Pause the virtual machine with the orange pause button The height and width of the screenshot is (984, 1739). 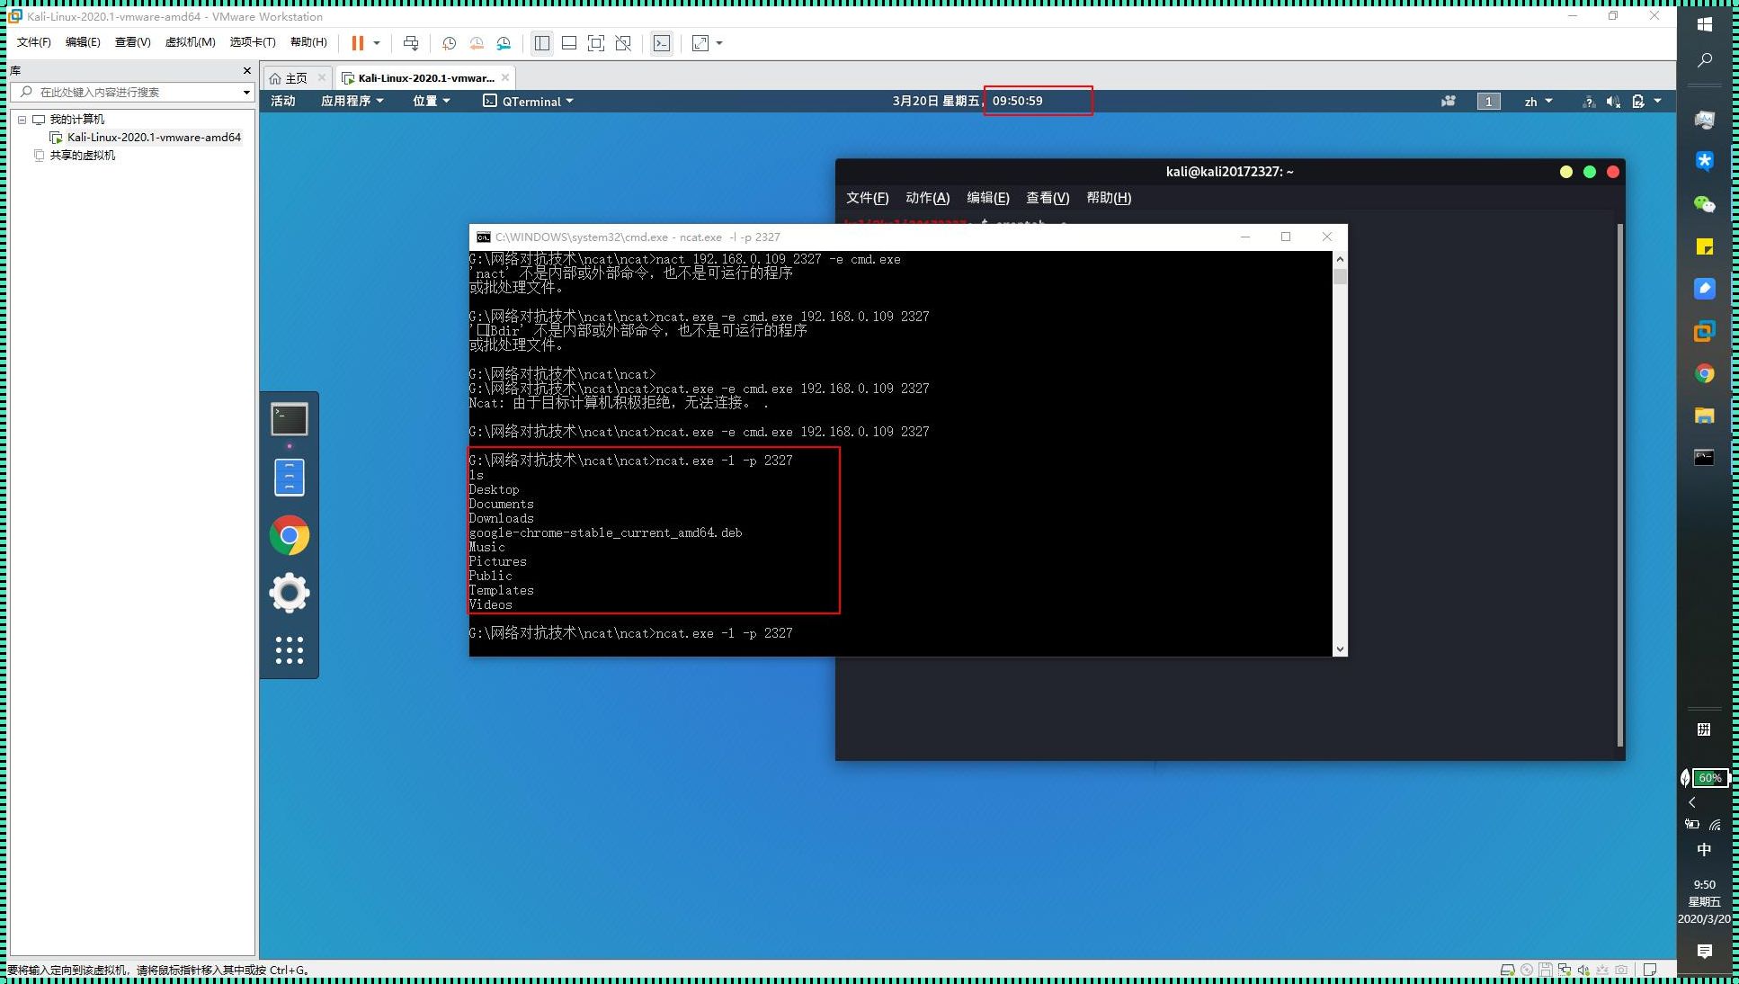(358, 42)
